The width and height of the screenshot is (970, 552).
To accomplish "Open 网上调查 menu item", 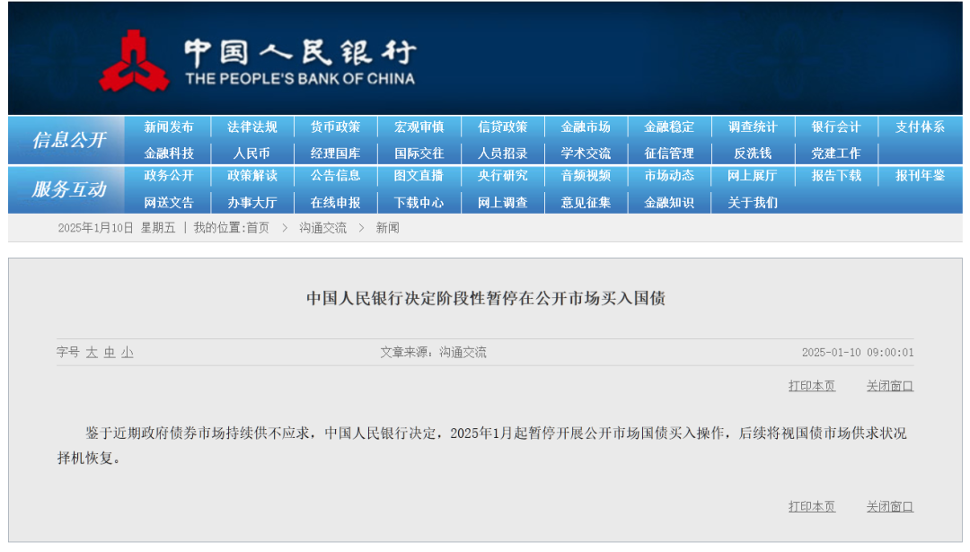I will [x=502, y=203].
